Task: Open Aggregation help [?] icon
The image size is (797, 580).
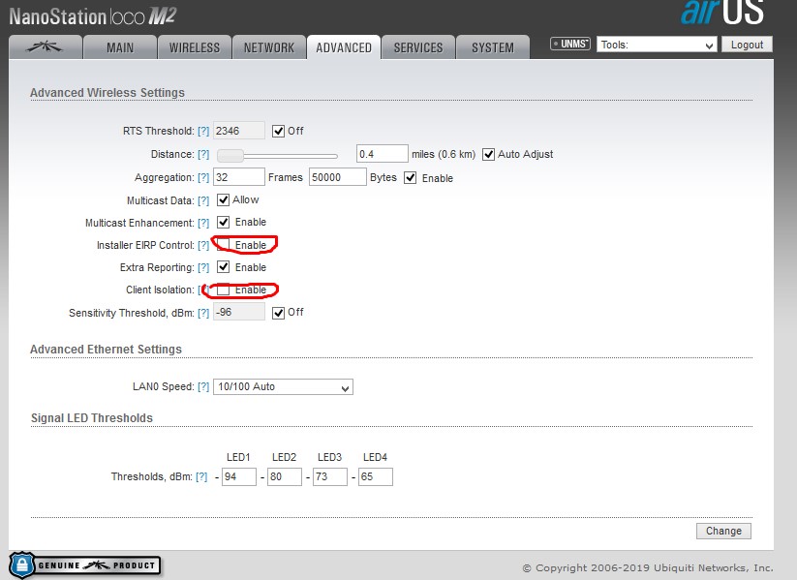Action: pos(203,177)
